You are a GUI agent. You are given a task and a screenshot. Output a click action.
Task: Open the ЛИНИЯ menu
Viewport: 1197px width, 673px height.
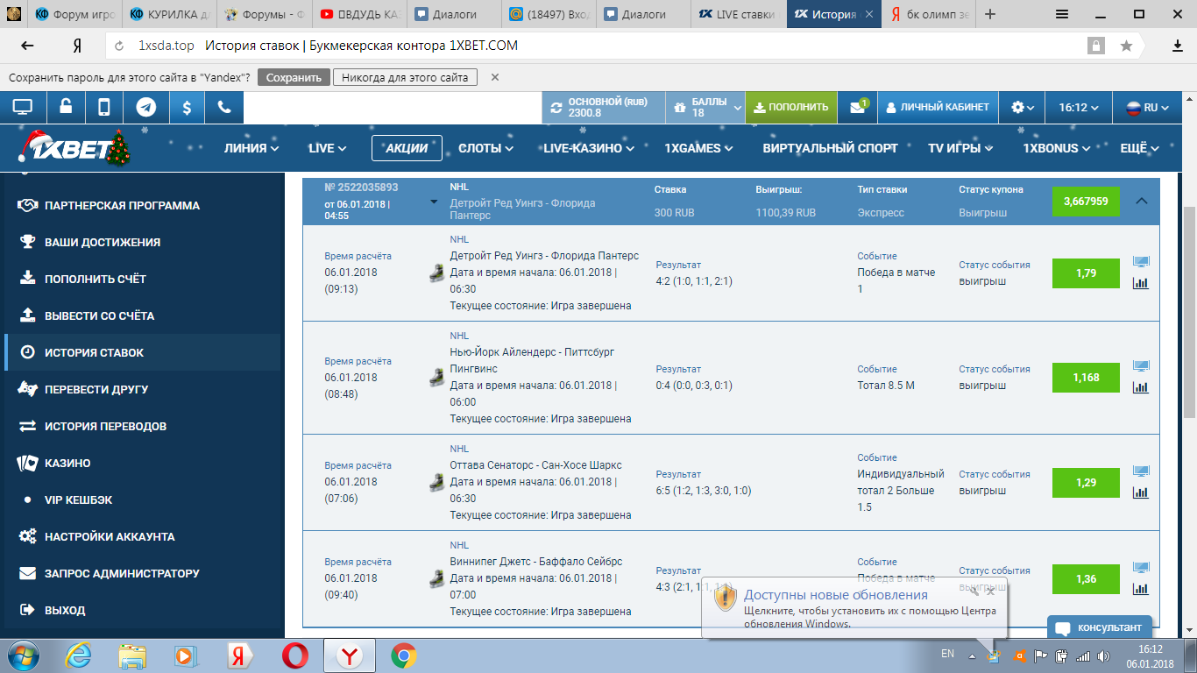[251, 148]
